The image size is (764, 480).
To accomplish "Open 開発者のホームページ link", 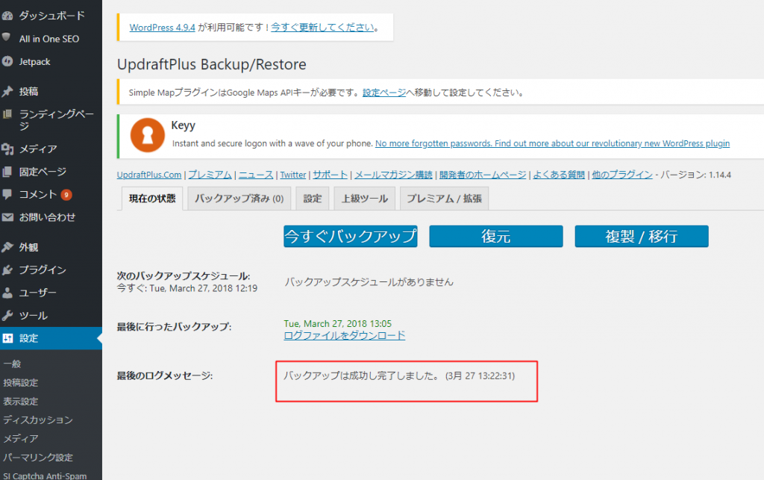I will coord(483,175).
